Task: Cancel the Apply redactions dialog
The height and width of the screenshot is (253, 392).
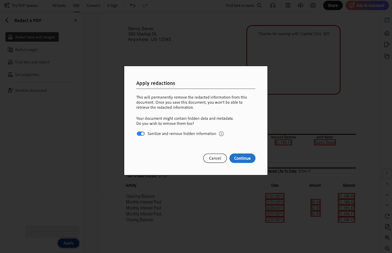Action: point(215,159)
